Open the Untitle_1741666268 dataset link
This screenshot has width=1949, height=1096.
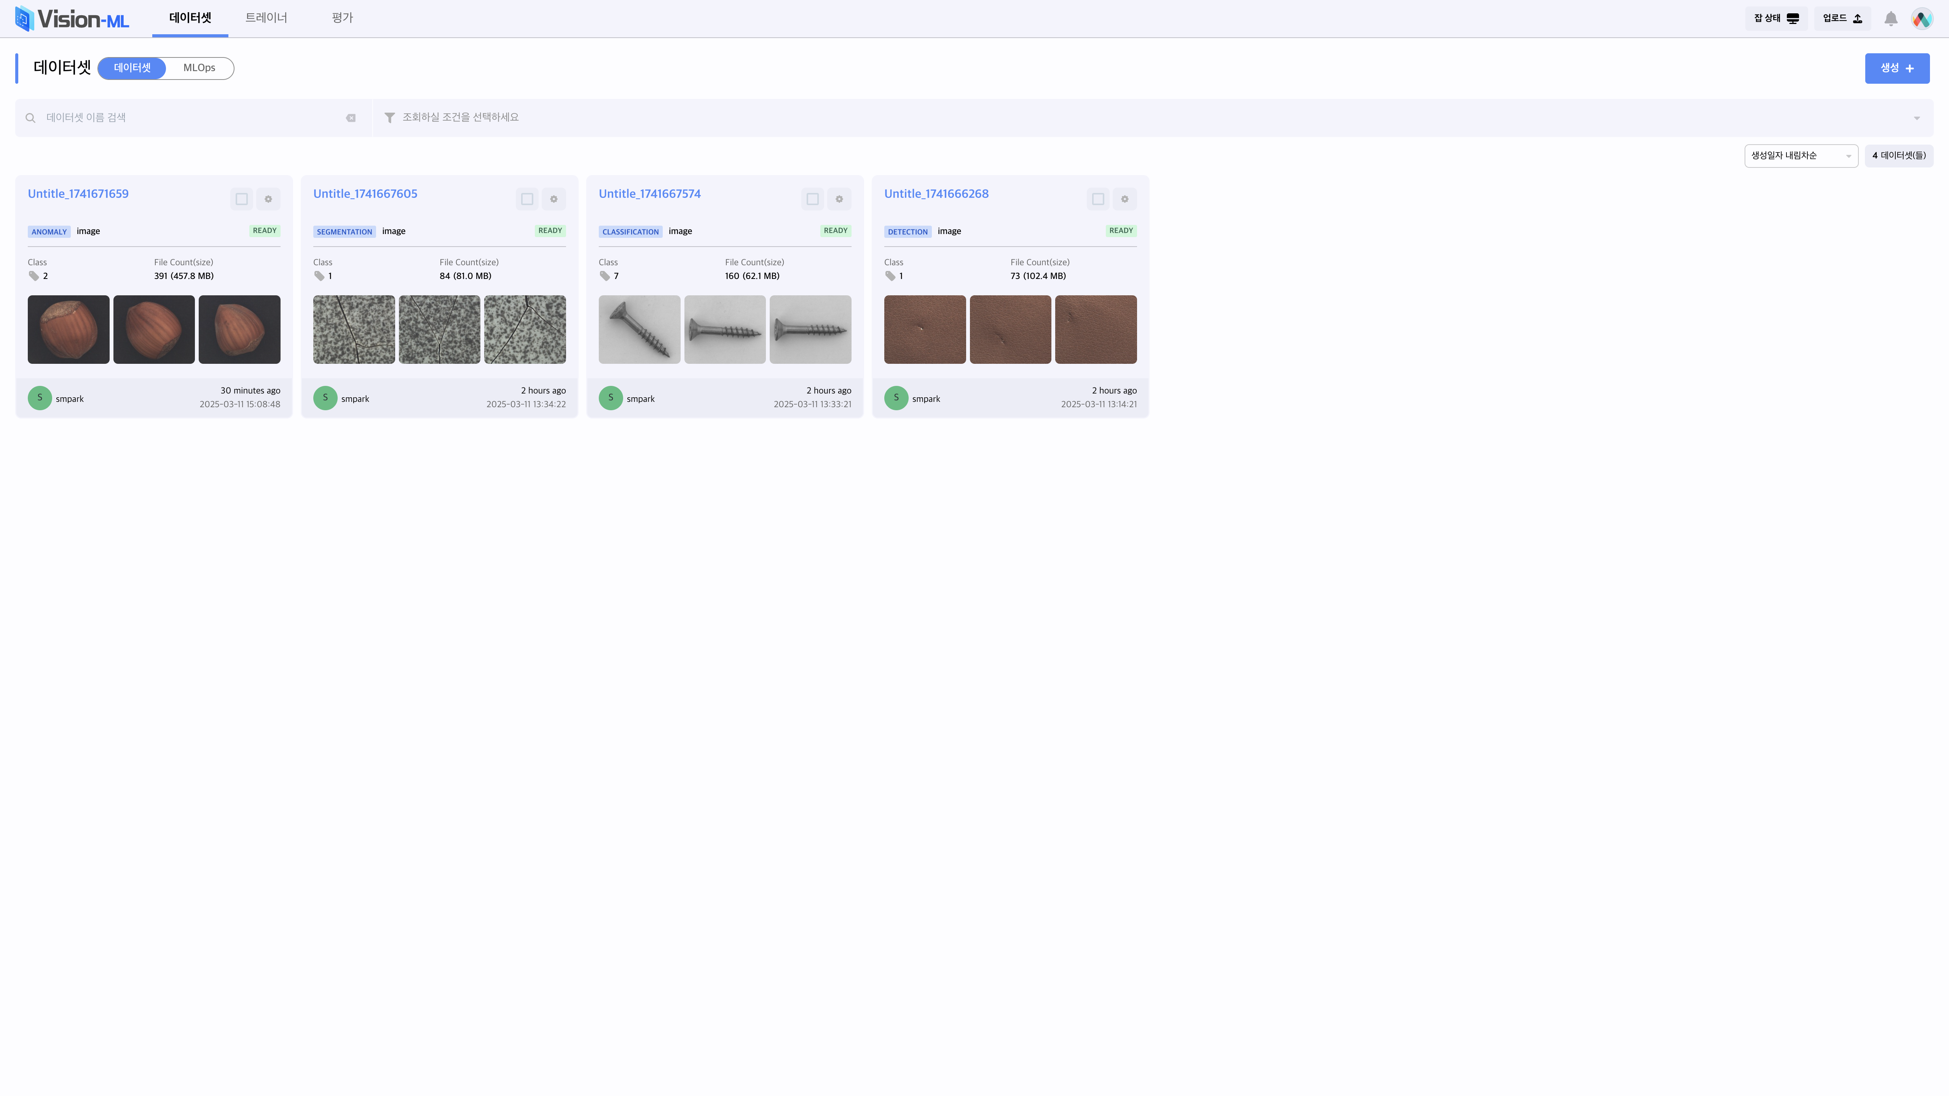coord(936,194)
